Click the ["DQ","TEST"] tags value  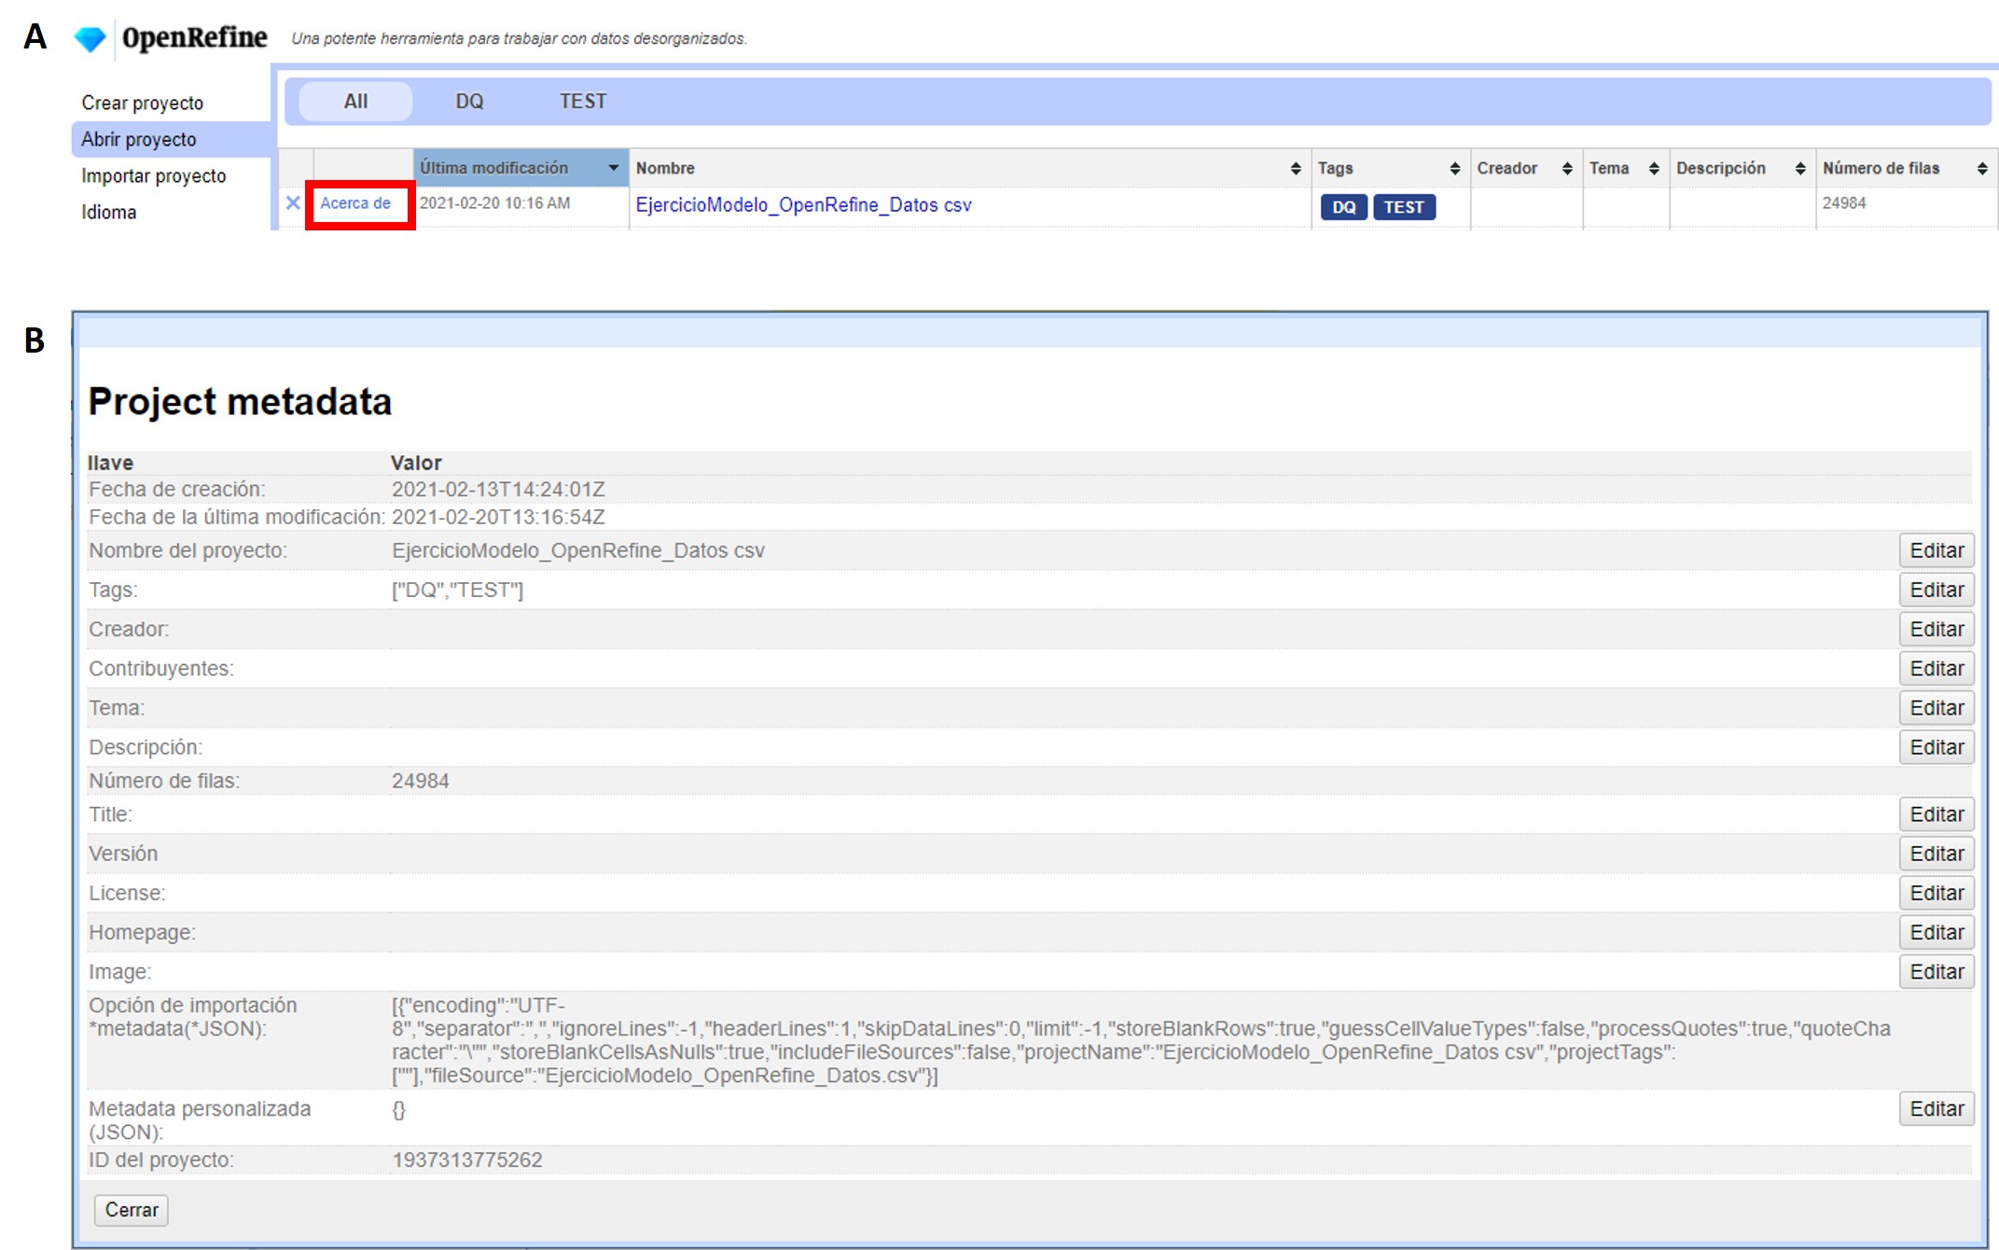click(458, 590)
